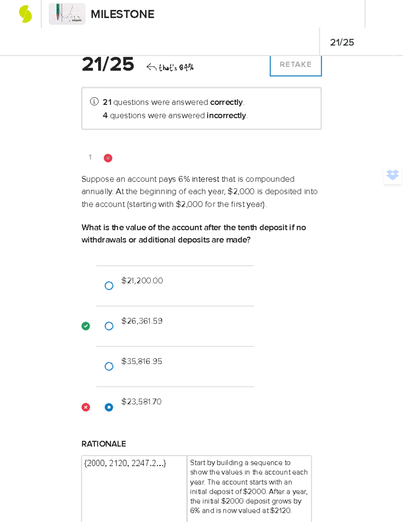Click the Dropbox icon on the right edge
The height and width of the screenshot is (522, 403).
pyautogui.click(x=392, y=175)
